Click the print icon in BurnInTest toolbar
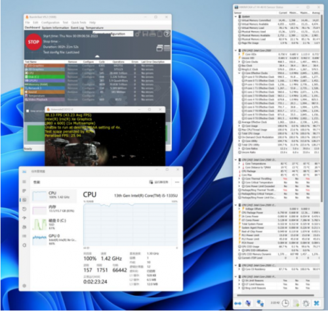328x311 pixels. click(152, 33)
